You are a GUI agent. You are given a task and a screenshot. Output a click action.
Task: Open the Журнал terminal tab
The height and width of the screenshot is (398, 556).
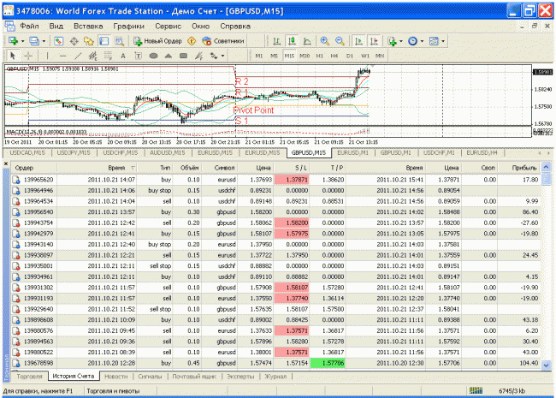(x=275, y=377)
